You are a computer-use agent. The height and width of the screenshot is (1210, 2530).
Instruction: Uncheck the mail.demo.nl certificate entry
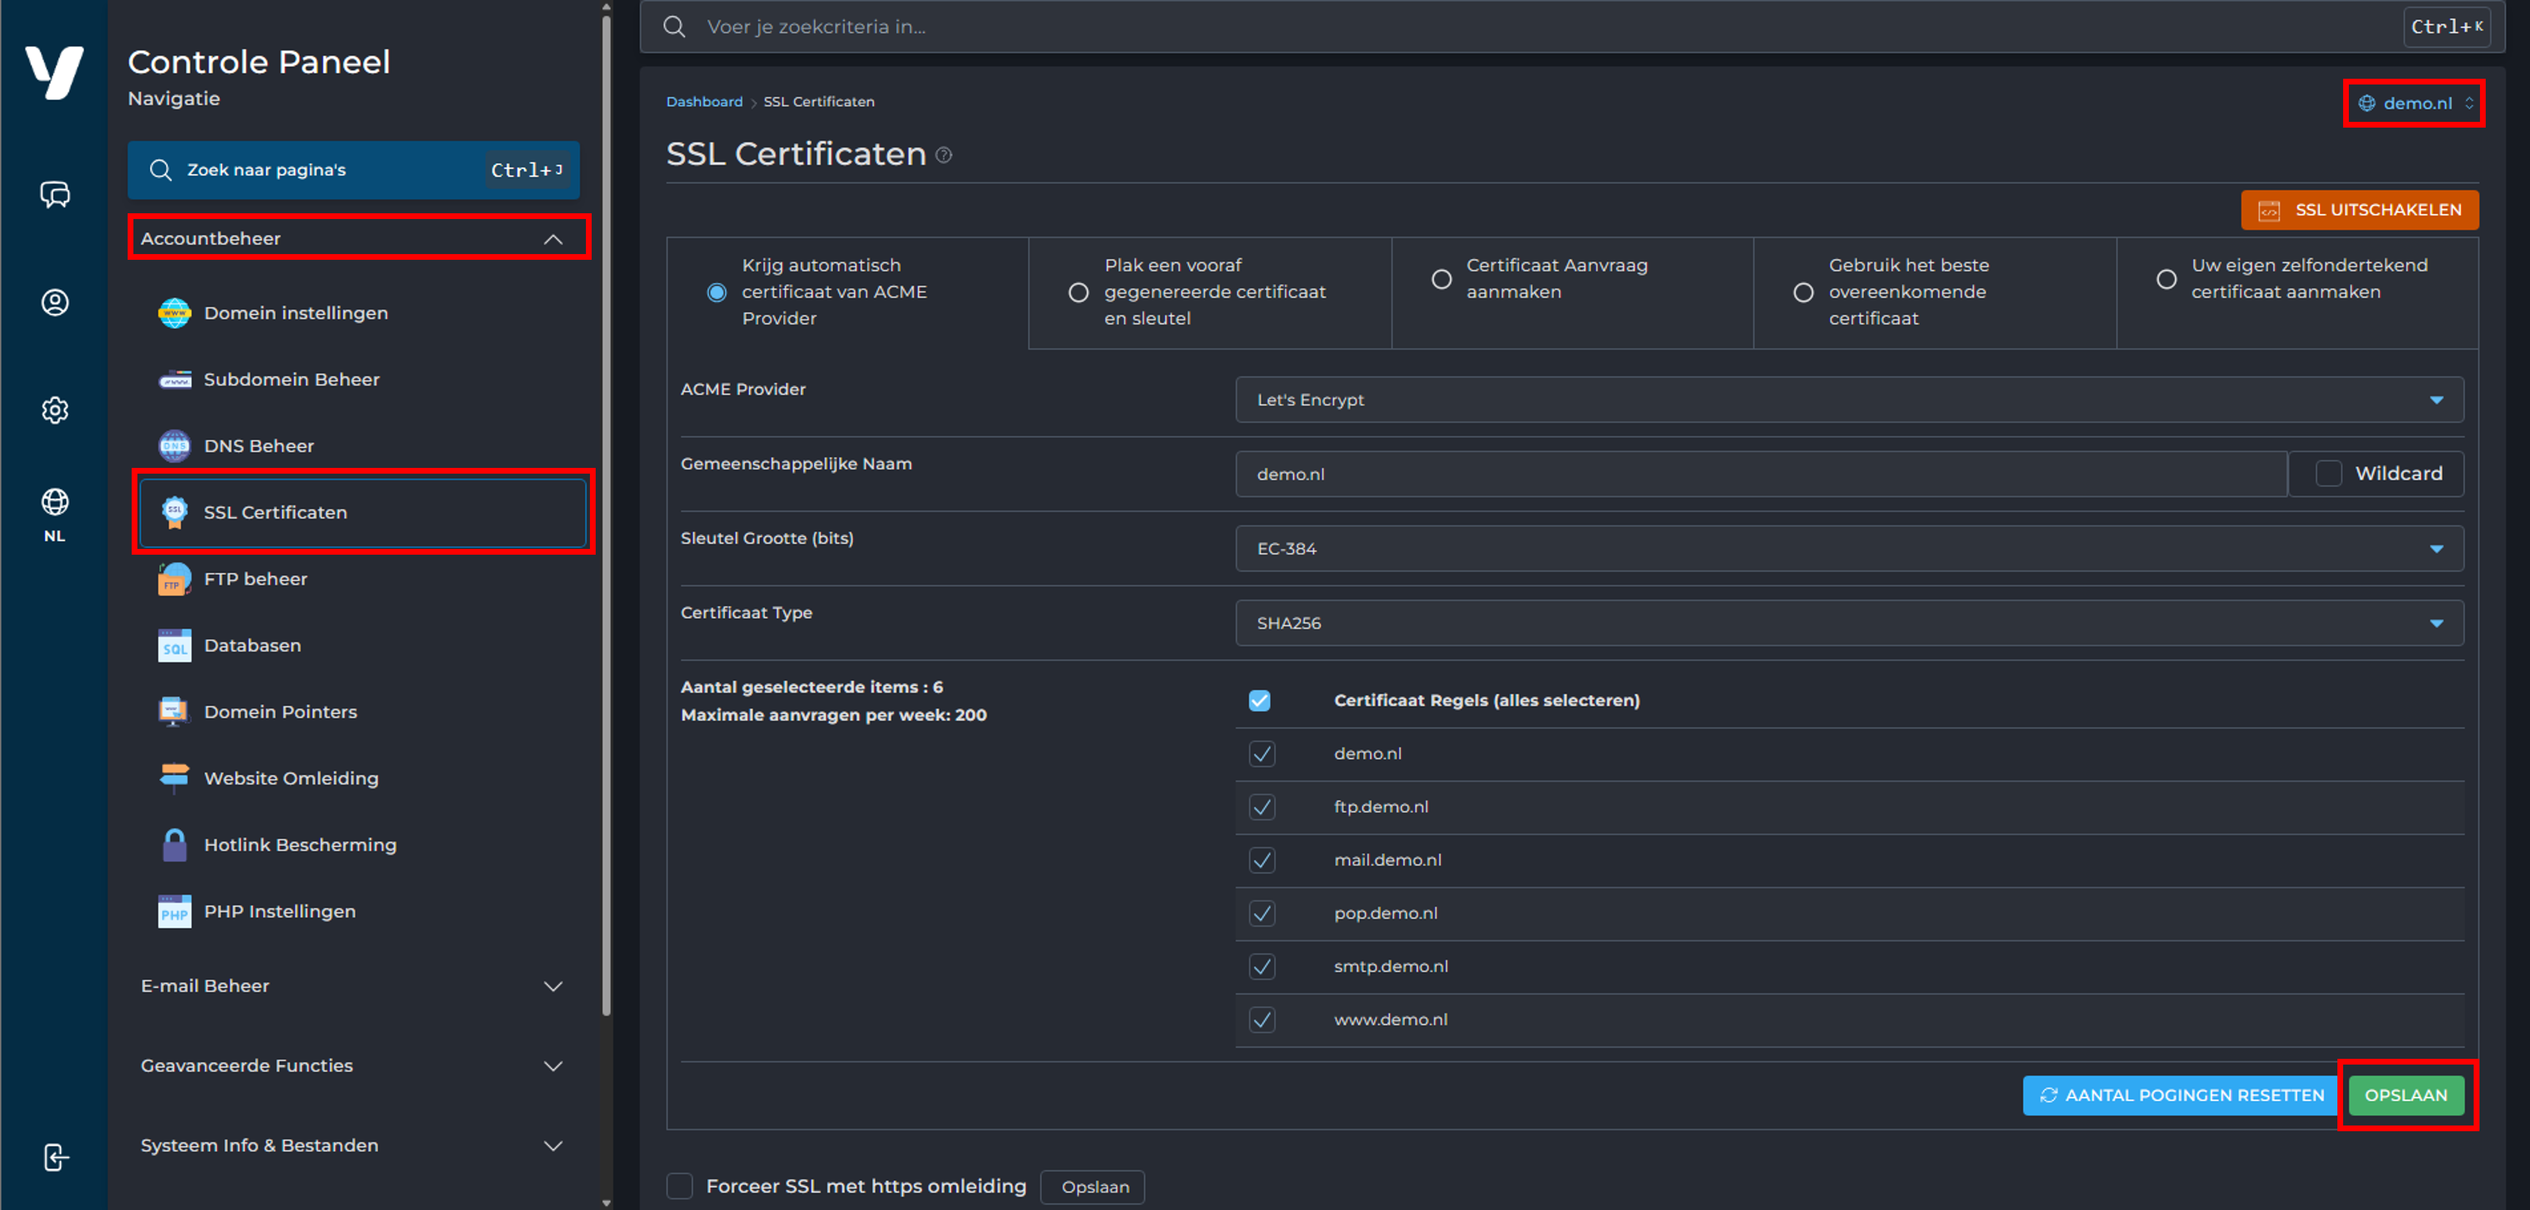point(1262,861)
